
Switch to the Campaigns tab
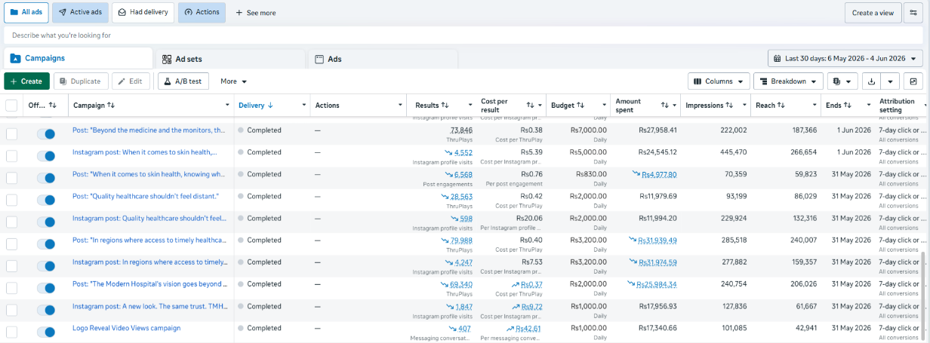78,58
